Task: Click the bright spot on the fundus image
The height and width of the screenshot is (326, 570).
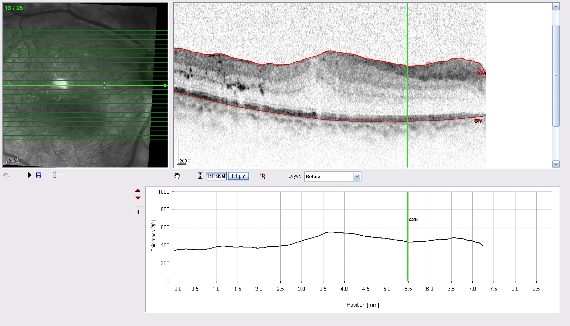Action: pos(60,84)
